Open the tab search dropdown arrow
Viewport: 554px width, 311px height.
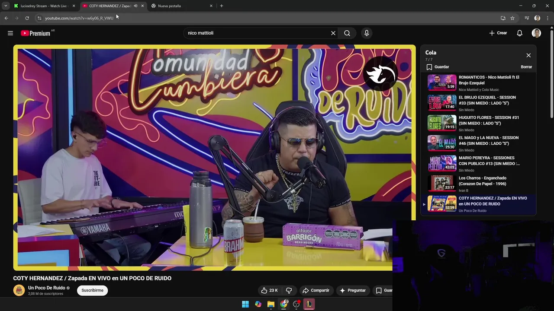tap(6, 6)
